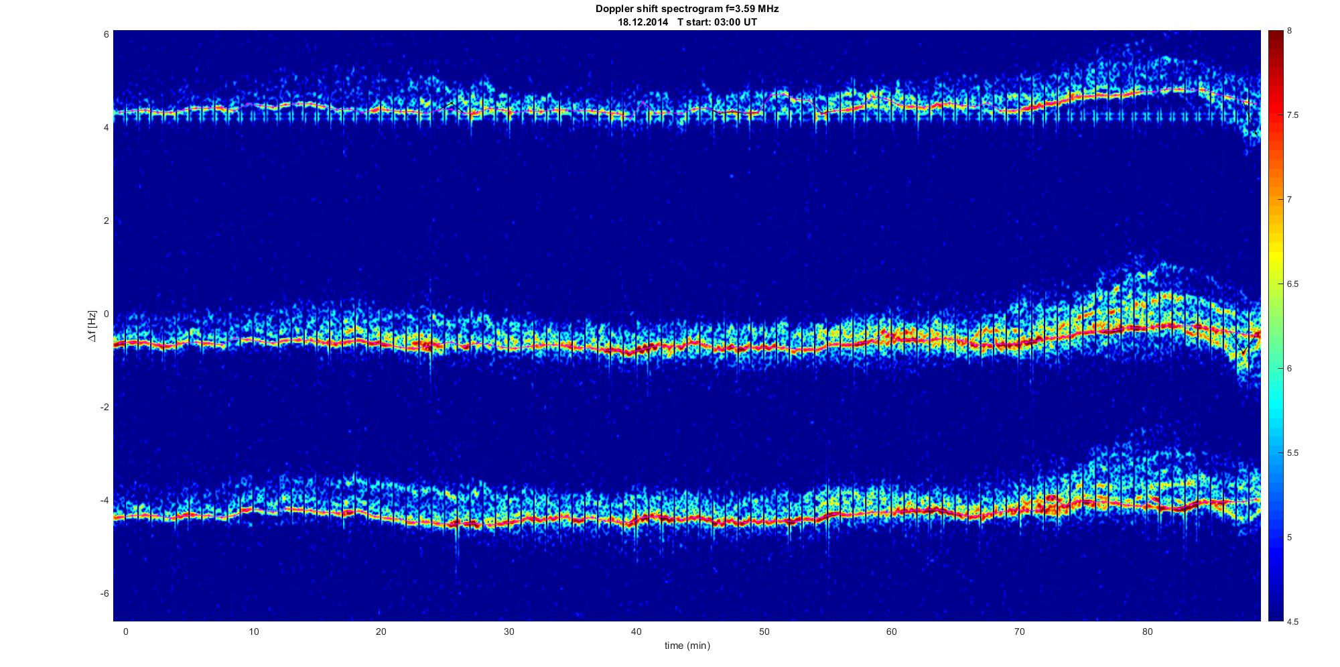This screenshot has height=667, width=1340.
Task: Click the colorbar tick label '4.5'
Action: pos(1293,621)
